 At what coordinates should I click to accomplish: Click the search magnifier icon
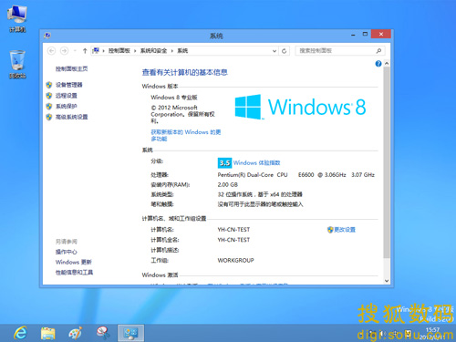click(378, 51)
